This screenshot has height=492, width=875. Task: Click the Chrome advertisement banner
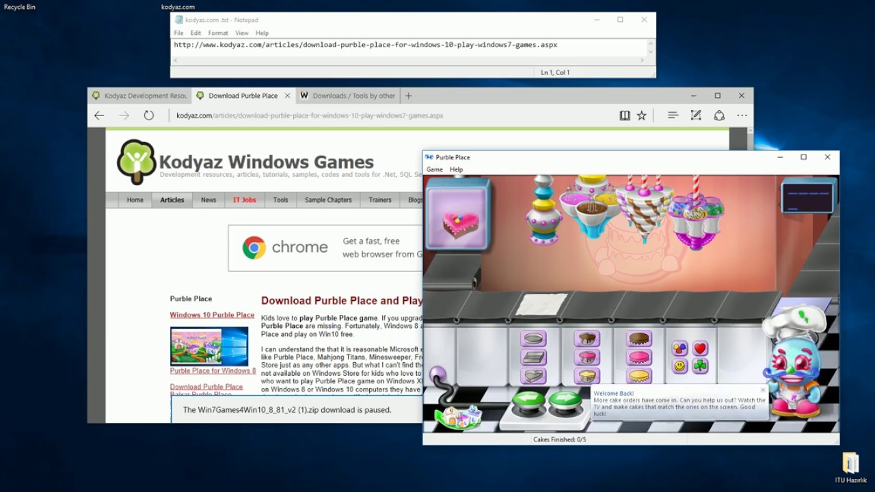(325, 248)
